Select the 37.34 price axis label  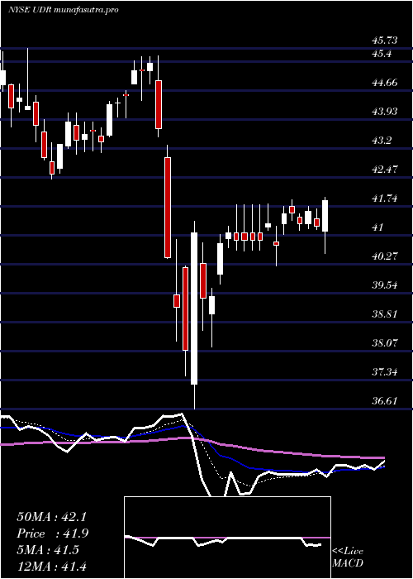[384, 372]
